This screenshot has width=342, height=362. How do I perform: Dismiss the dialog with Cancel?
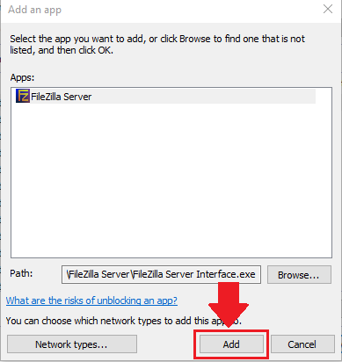coord(302,344)
